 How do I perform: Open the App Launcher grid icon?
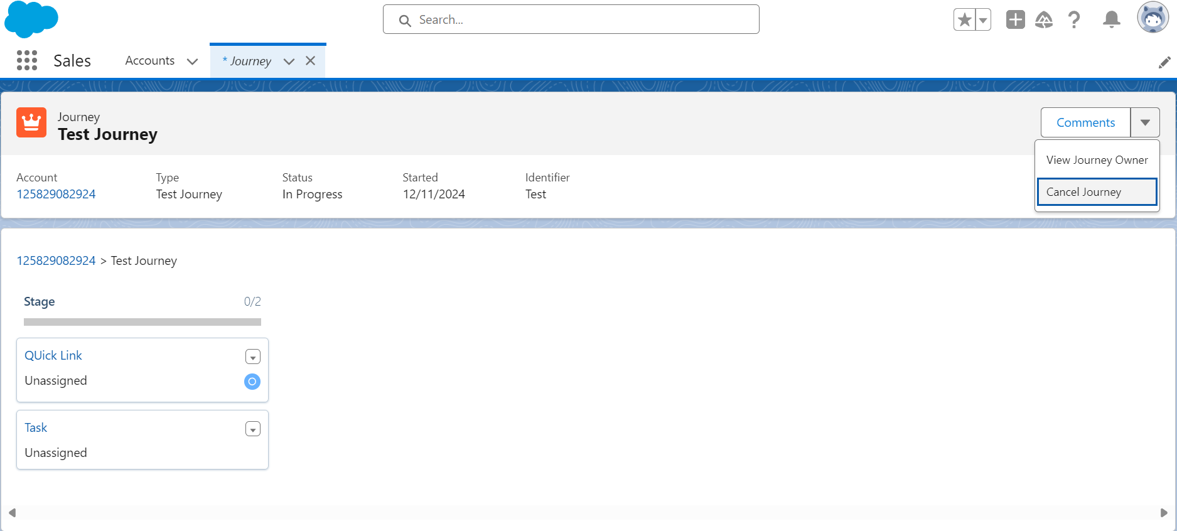(27, 60)
